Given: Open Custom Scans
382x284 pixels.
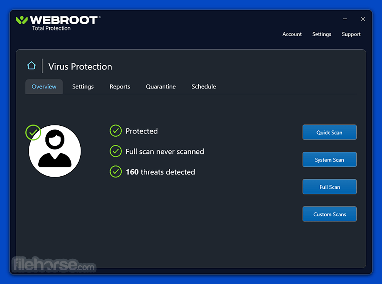Looking at the screenshot, I should point(329,214).
